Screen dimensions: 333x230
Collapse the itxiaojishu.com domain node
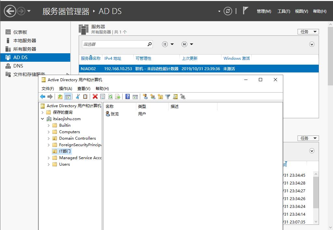tap(43, 119)
